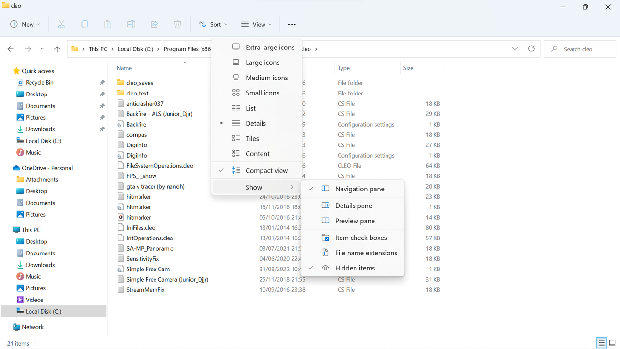Refresh the cleo folder view
The height and width of the screenshot is (349, 620).
click(531, 49)
